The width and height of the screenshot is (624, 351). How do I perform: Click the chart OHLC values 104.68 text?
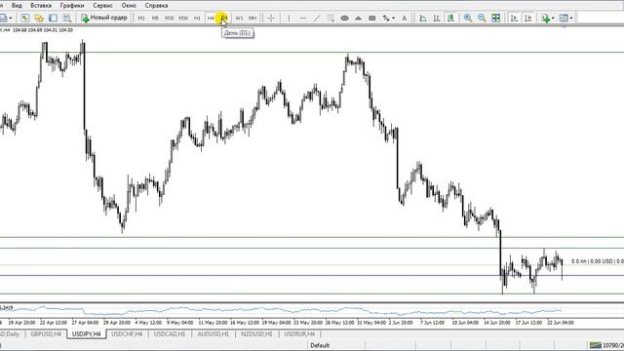(43, 30)
